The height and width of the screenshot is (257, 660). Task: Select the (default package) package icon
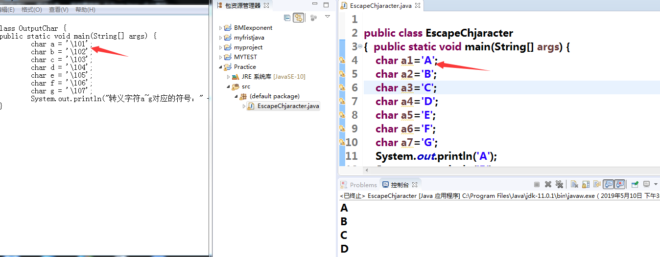(x=243, y=96)
